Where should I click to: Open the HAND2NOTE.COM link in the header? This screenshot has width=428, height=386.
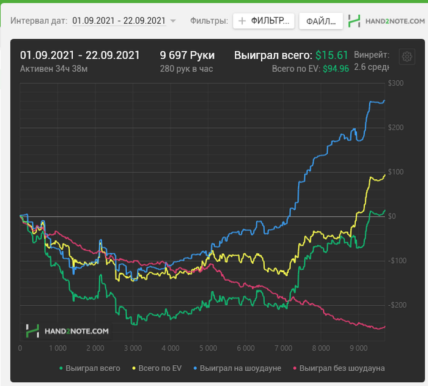pos(395,21)
